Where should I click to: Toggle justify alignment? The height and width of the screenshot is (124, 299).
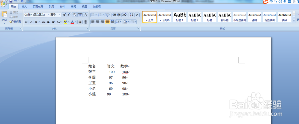coord(108,22)
